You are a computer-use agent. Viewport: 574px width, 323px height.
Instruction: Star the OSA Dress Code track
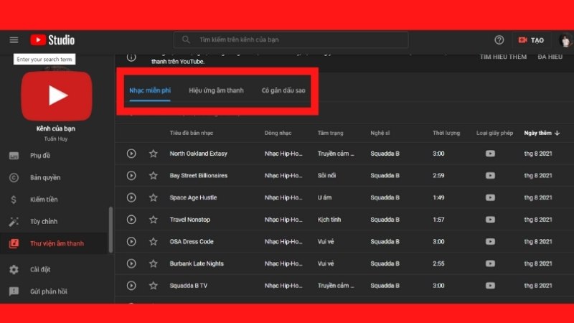[x=154, y=241]
